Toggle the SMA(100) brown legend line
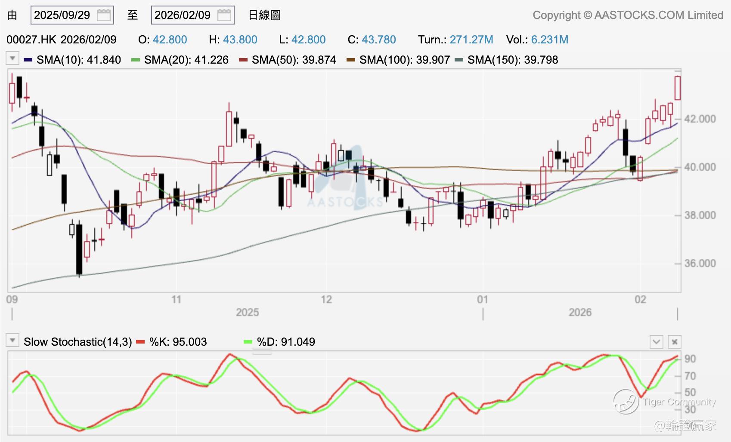Image resolution: width=731 pixels, height=442 pixels. click(x=351, y=60)
